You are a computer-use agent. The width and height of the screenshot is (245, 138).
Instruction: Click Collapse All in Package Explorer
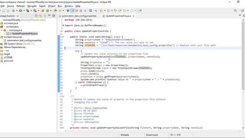(x=36, y=16)
